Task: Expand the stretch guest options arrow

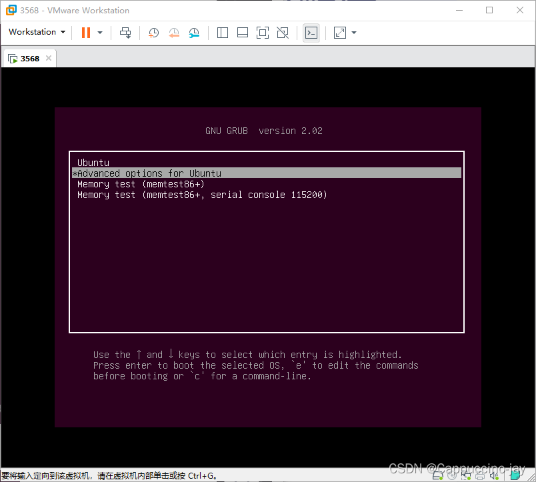Action: pyautogui.click(x=354, y=33)
